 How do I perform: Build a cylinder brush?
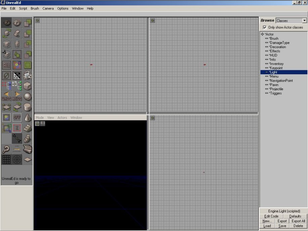pos(28,107)
